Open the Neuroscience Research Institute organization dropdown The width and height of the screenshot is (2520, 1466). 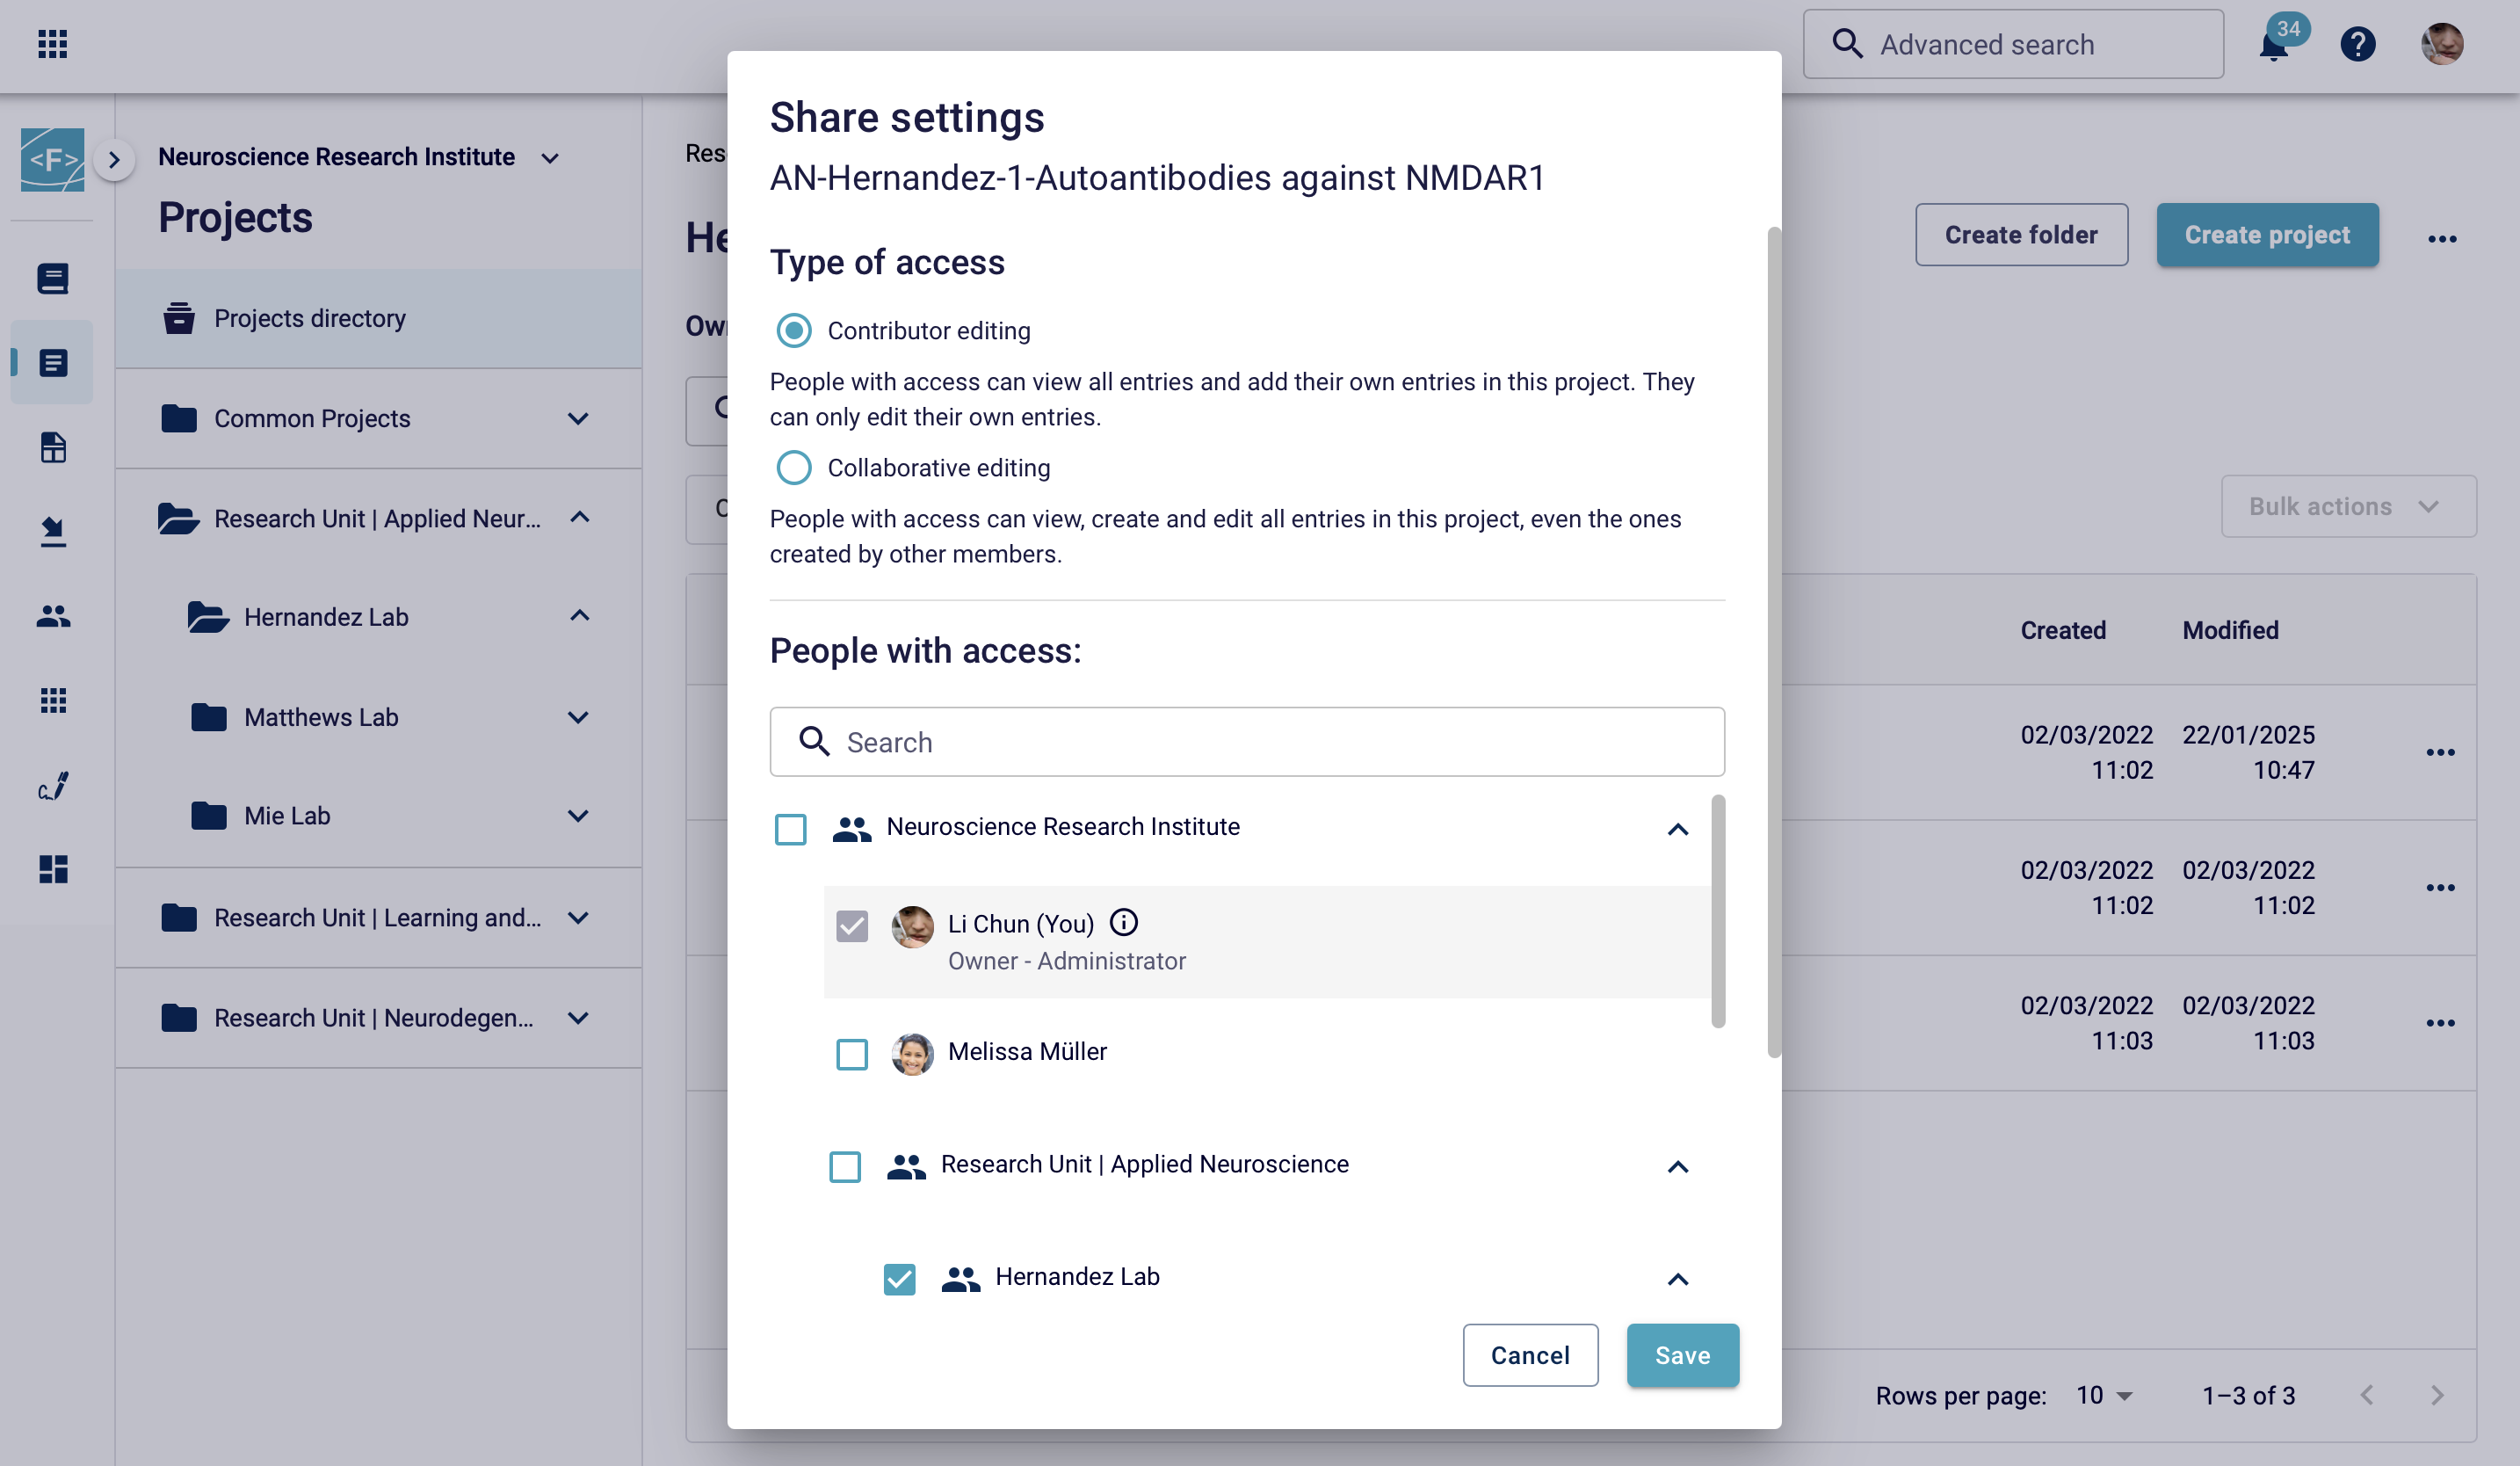[549, 158]
